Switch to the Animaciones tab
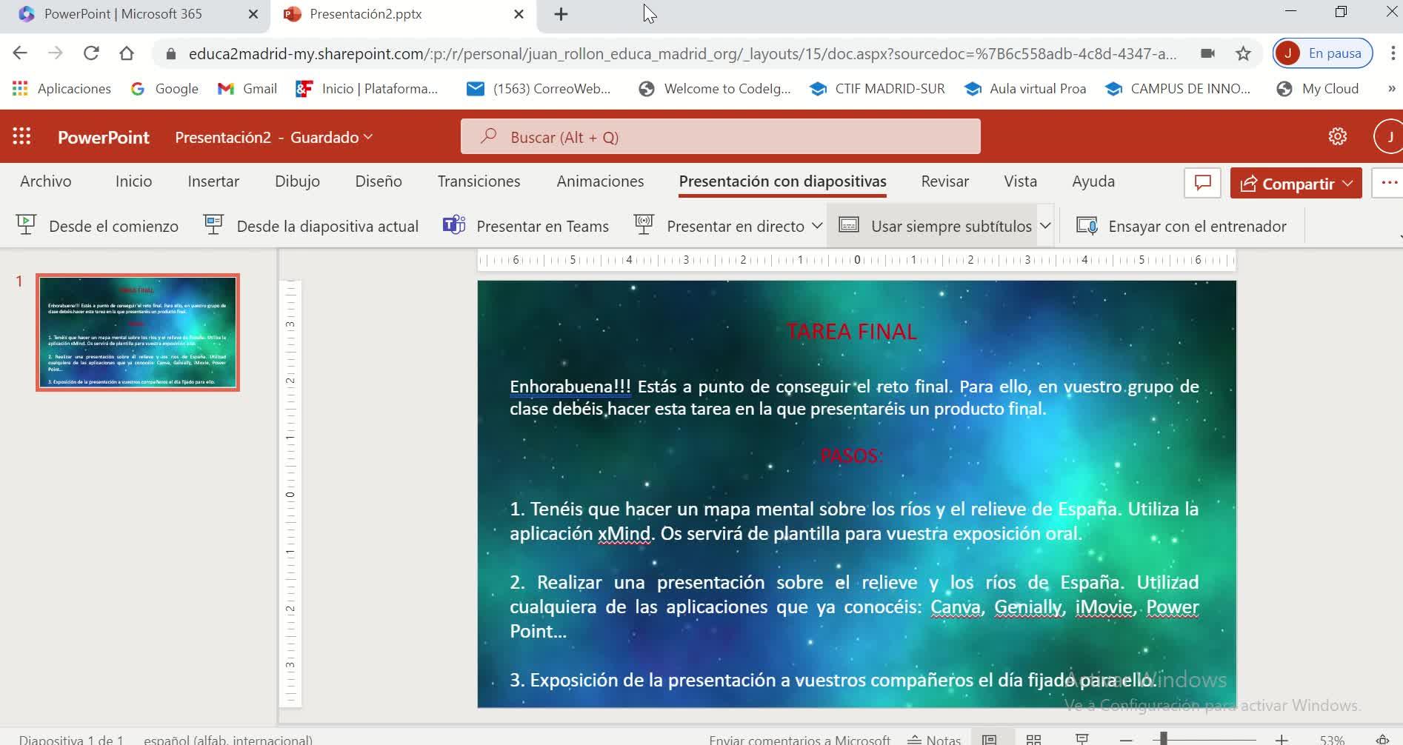 (600, 181)
